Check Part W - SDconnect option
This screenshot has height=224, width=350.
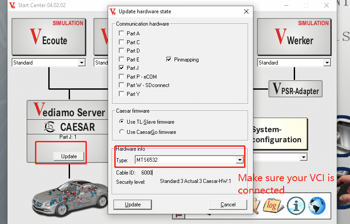pyautogui.click(x=121, y=85)
